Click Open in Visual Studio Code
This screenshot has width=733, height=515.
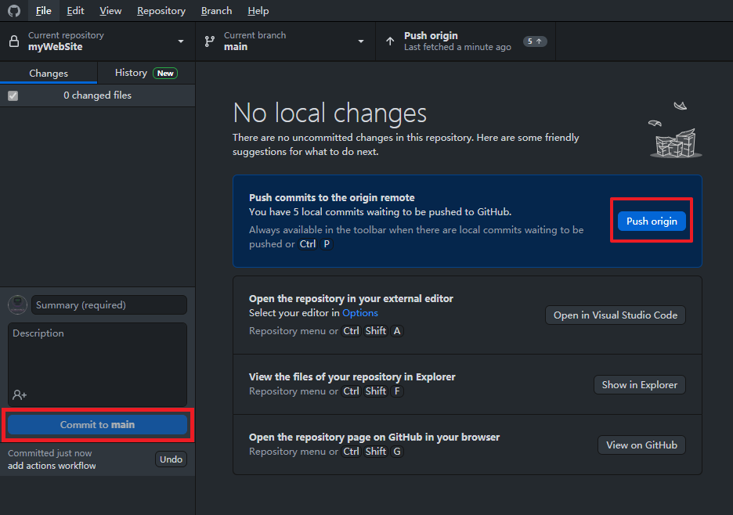coord(615,315)
